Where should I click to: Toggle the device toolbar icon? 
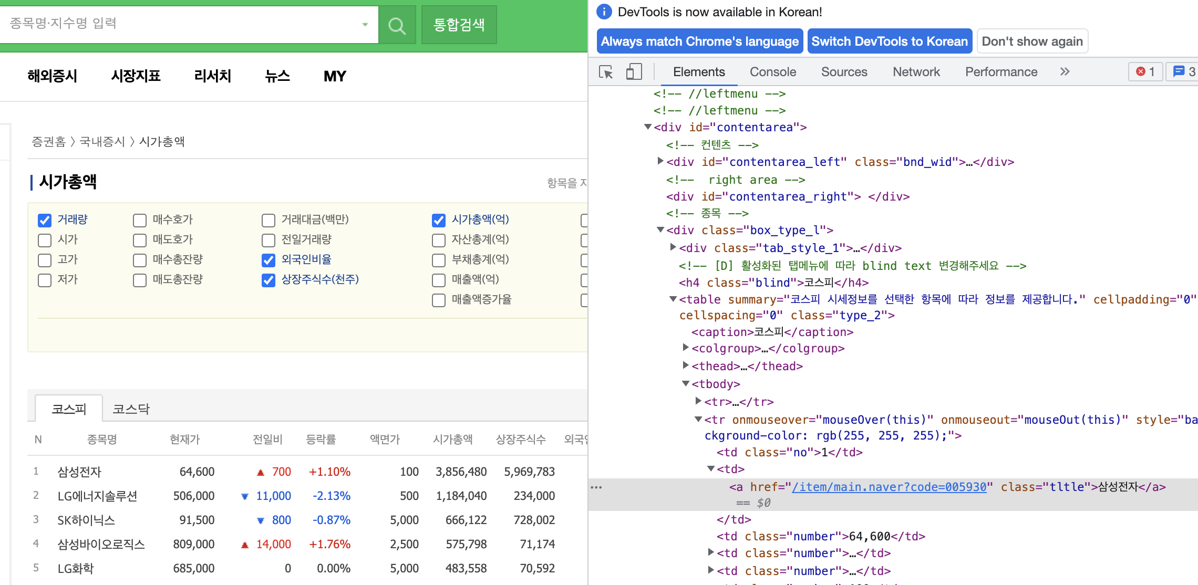(x=634, y=72)
